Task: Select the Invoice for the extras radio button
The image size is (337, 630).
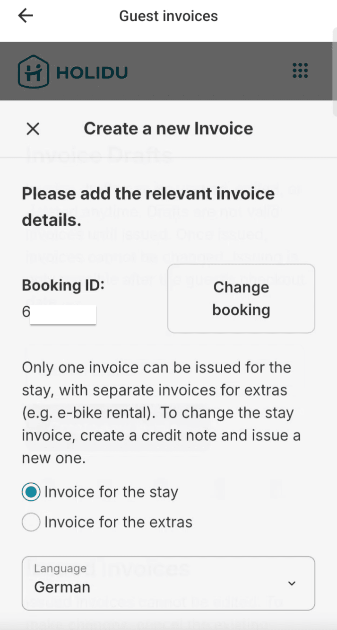Action: 31,522
